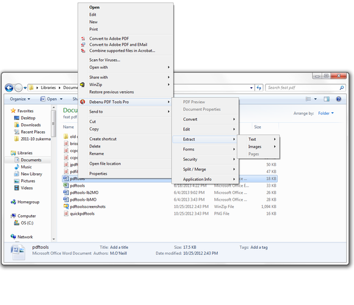Expand the Share with submenu
This screenshot has width=354, height=305.
tap(168, 77)
